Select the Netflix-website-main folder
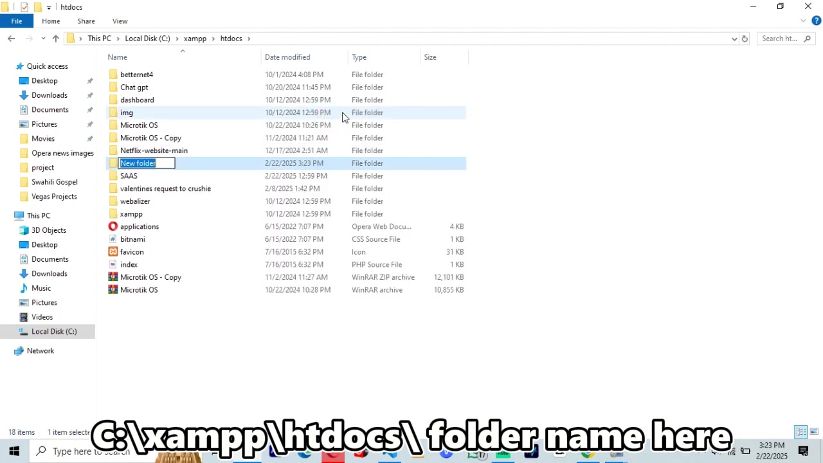The image size is (823, 463). tap(154, 150)
